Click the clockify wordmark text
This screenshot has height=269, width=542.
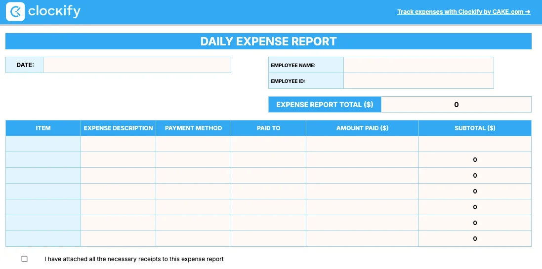(x=54, y=12)
